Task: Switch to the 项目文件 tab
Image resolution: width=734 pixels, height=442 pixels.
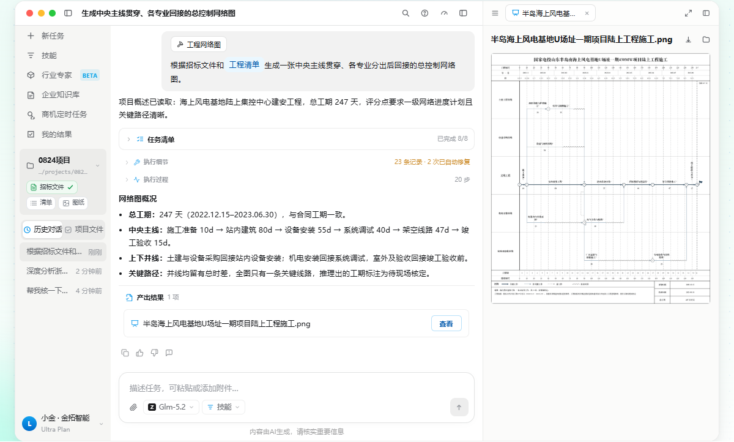Action: pyautogui.click(x=84, y=230)
